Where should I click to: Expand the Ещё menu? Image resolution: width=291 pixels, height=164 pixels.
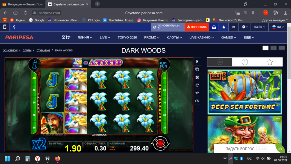coord(249,38)
